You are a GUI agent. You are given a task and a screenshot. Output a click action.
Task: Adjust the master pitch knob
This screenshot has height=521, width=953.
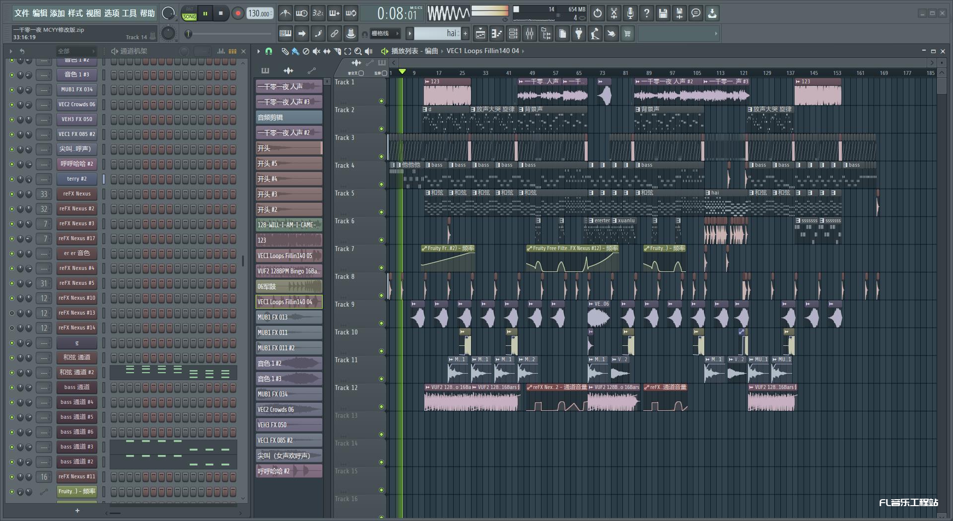point(168,33)
